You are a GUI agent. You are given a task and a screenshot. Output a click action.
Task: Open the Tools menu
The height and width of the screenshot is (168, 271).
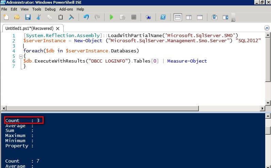[x=37, y=9]
